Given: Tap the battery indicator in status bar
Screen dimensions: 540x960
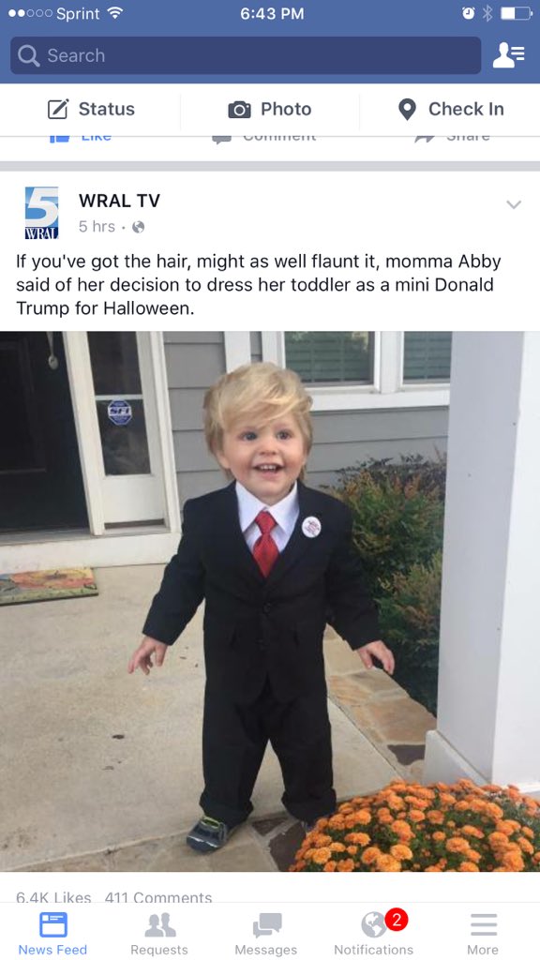Looking at the screenshot, I should (x=517, y=13).
